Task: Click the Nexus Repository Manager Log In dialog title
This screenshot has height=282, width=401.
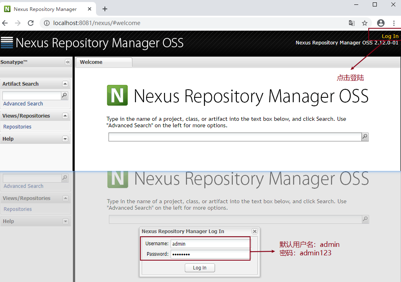Action: (183, 231)
